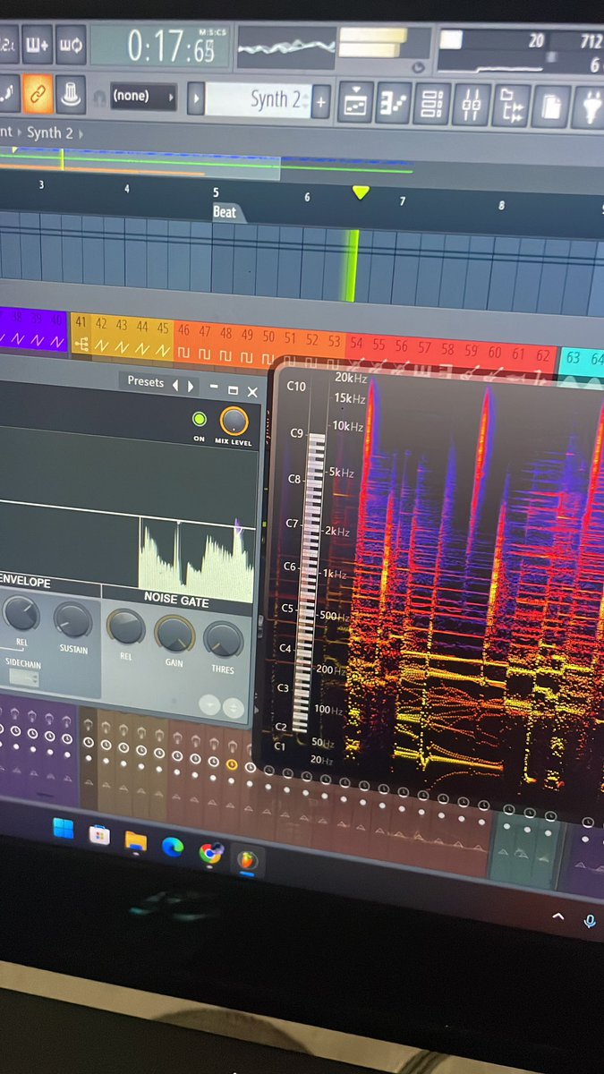This screenshot has height=1074, width=604.
Task: Open the channel rack view icon
Action: (x=432, y=104)
